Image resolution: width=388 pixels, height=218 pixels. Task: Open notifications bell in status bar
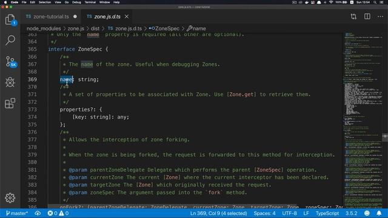(379, 213)
